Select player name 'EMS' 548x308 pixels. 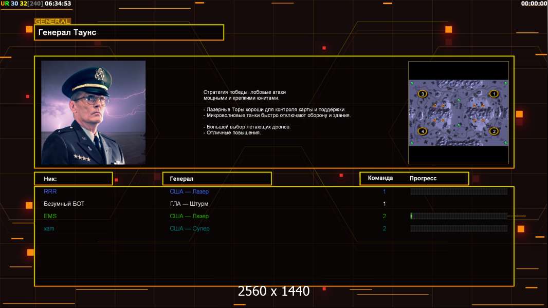click(x=50, y=216)
